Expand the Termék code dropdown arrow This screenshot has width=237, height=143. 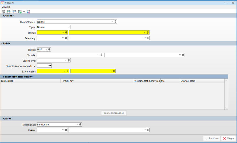coord(98,55)
